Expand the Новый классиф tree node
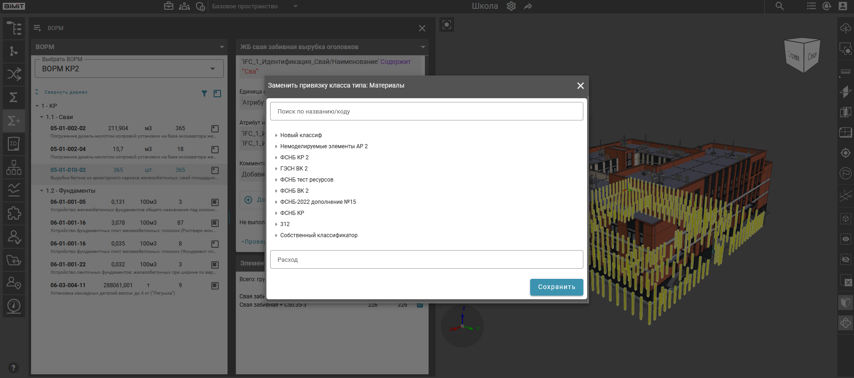Image resolution: width=854 pixels, height=378 pixels. (276, 135)
